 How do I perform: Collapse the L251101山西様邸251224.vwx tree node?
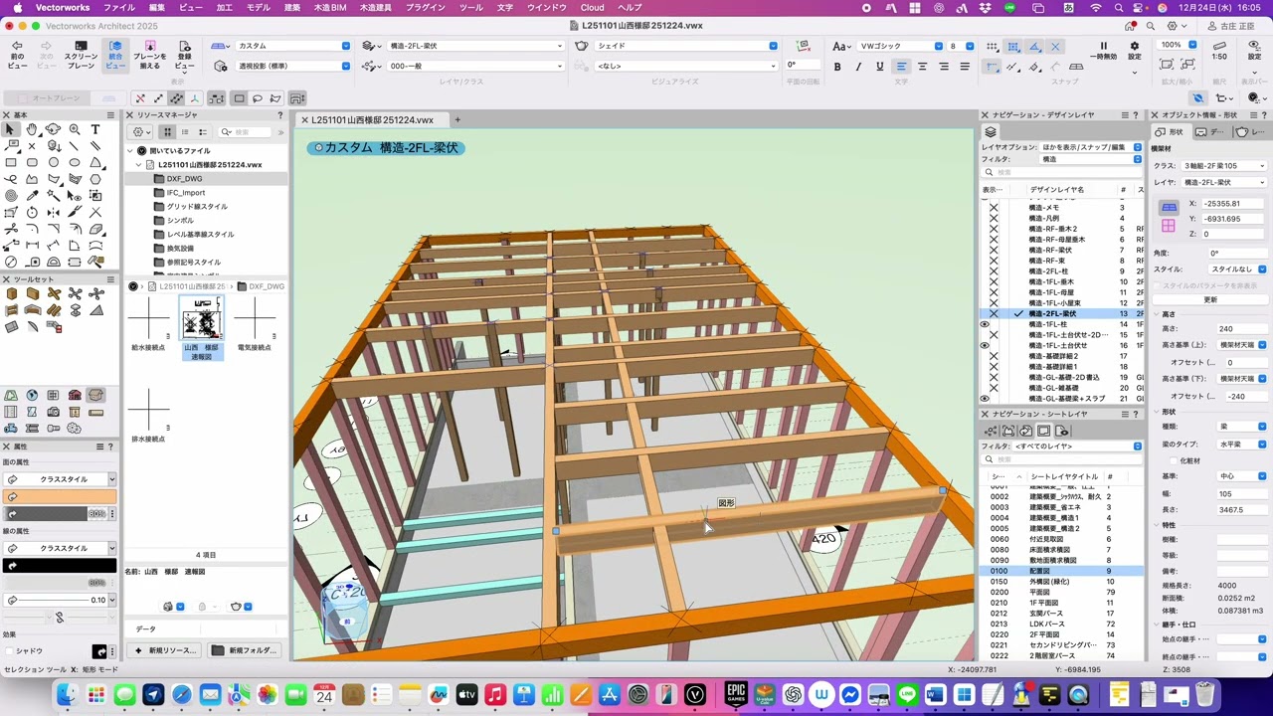point(139,165)
